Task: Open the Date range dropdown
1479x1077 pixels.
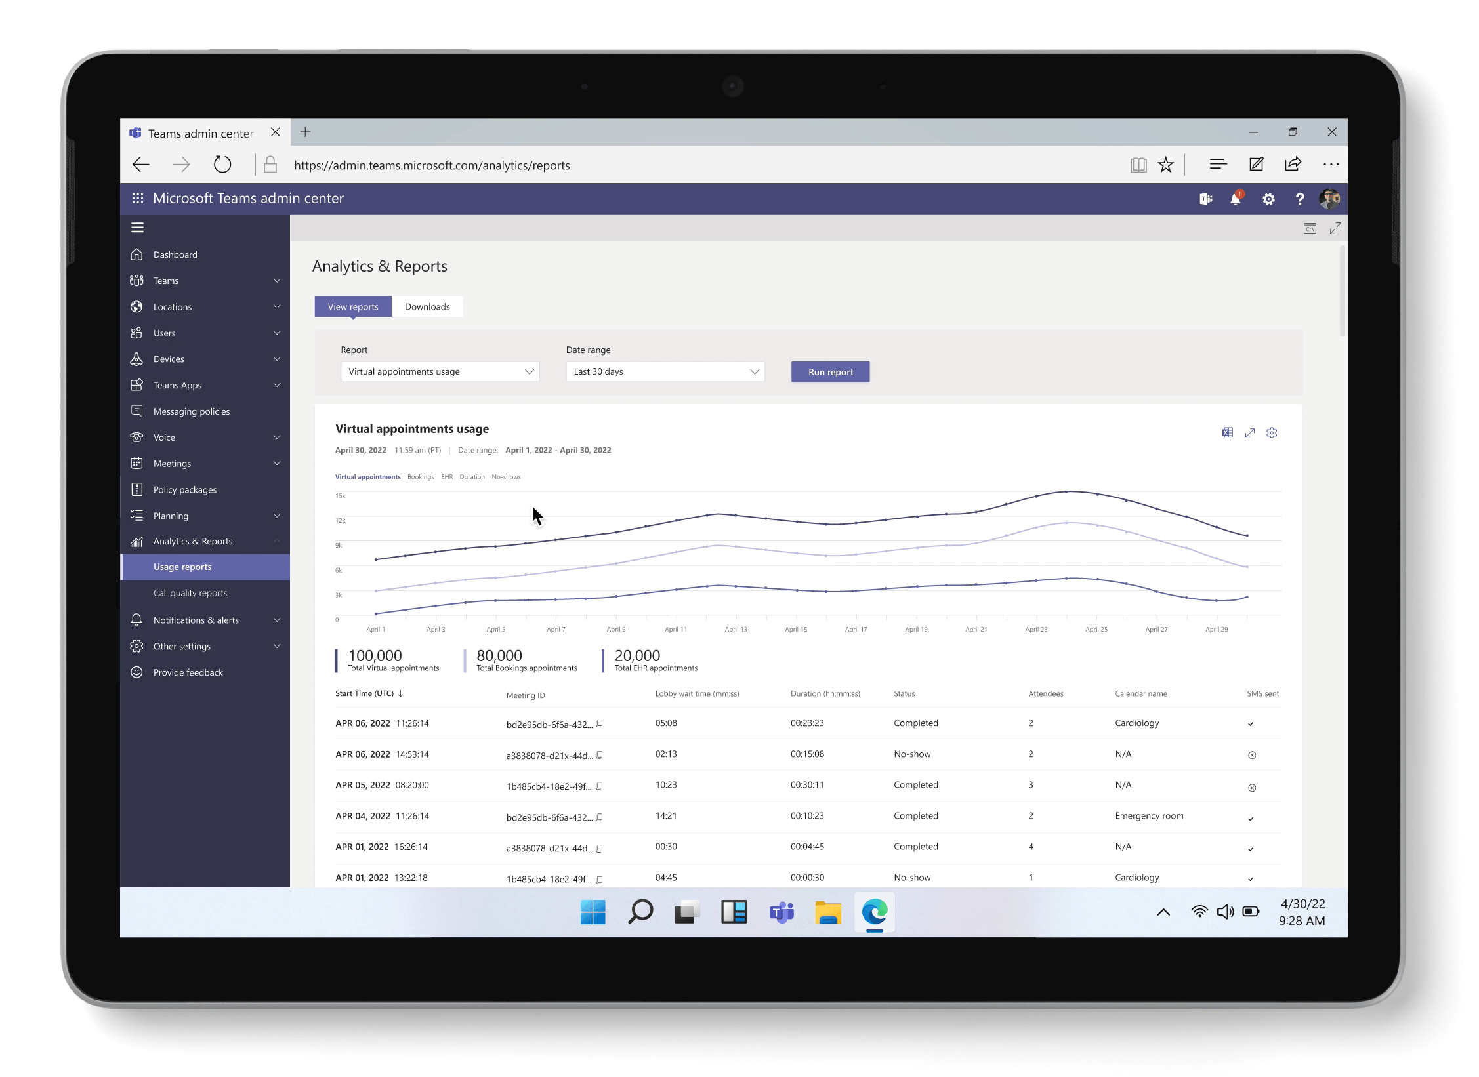Action: [664, 371]
